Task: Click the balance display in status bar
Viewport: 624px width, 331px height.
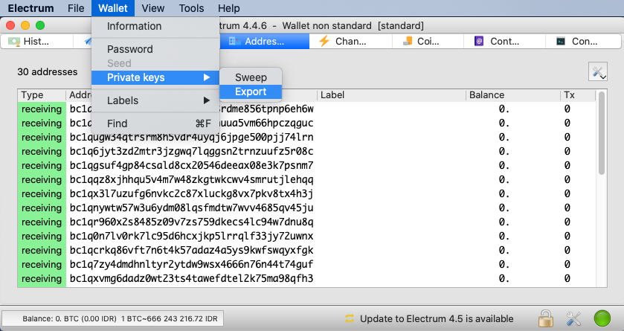Action: 112,318
